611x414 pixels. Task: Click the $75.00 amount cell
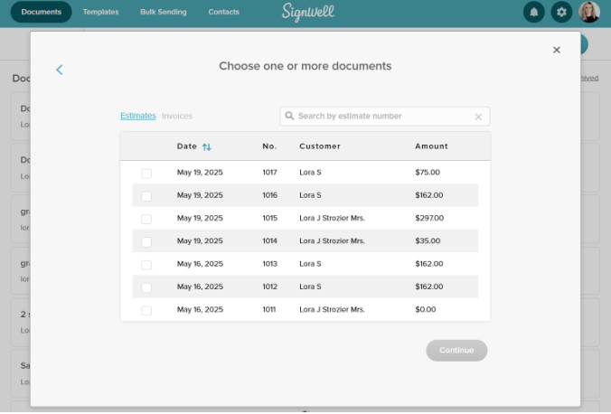point(428,173)
